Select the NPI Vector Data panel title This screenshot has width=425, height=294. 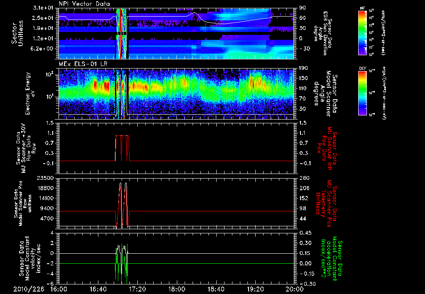click(x=84, y=4)
